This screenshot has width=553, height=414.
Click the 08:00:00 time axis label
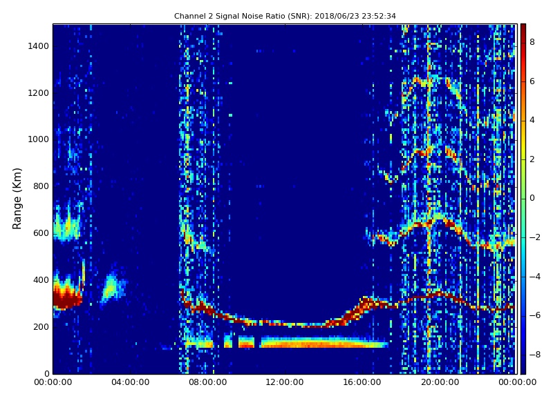click(208, 382)
